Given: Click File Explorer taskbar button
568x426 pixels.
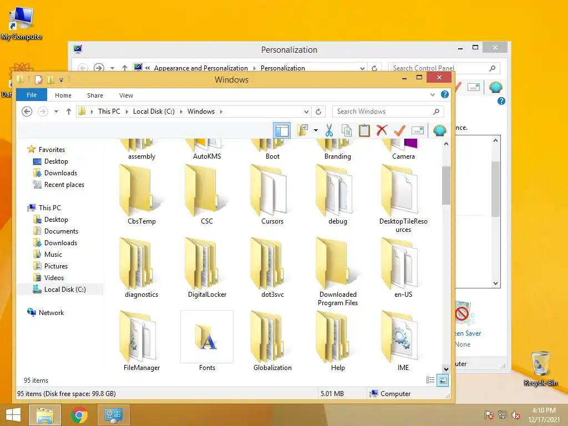Looking at the screenshot, I should click(x=45, y=415).
